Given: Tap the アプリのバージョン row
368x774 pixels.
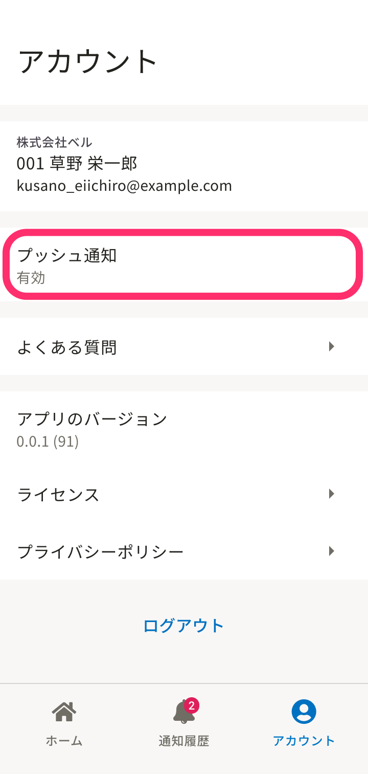Looking at the screenshot, I should (x=92, y=428).
